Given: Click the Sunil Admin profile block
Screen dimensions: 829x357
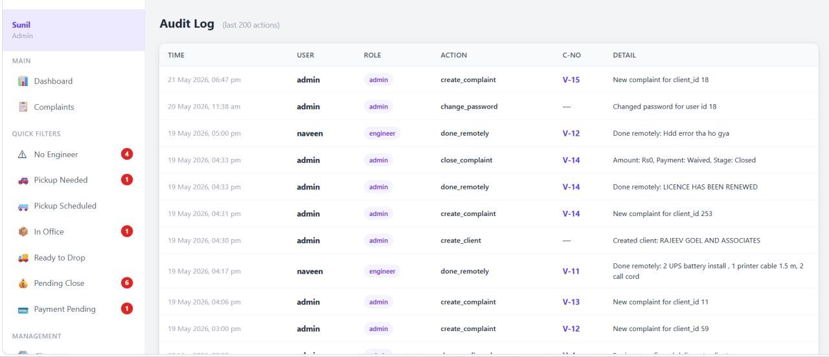Looking at the screenshot, I should point(74,30).
